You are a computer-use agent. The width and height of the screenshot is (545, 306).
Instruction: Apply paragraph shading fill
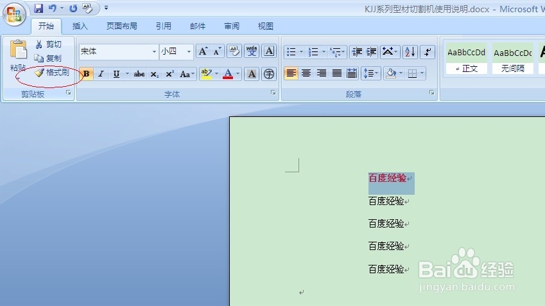(x=391, y=73)
